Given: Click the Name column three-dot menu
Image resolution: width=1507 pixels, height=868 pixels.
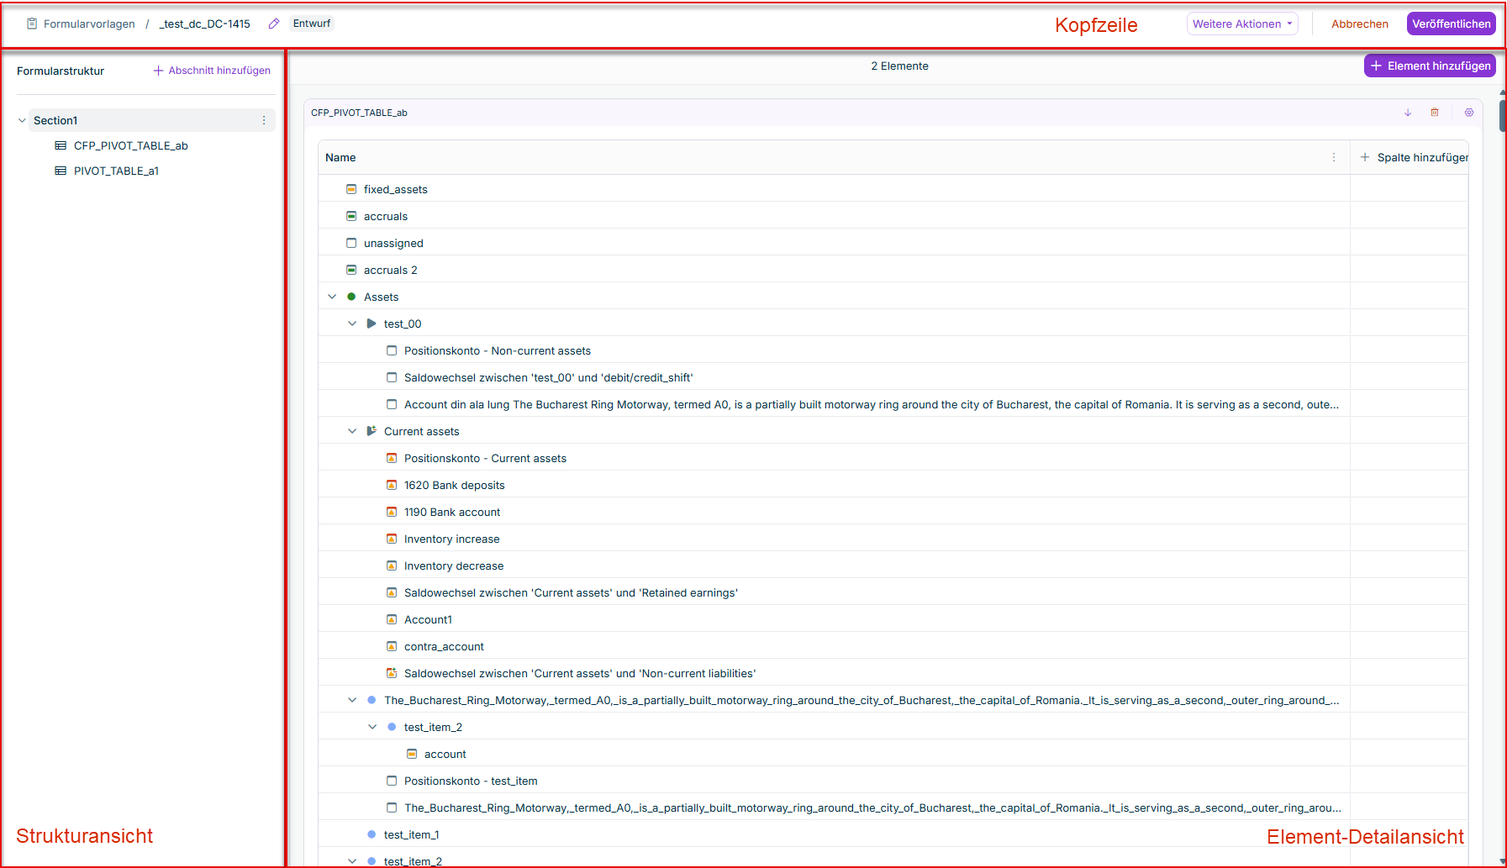Looking at the screenshot, I should click(x=1334, y=157).
